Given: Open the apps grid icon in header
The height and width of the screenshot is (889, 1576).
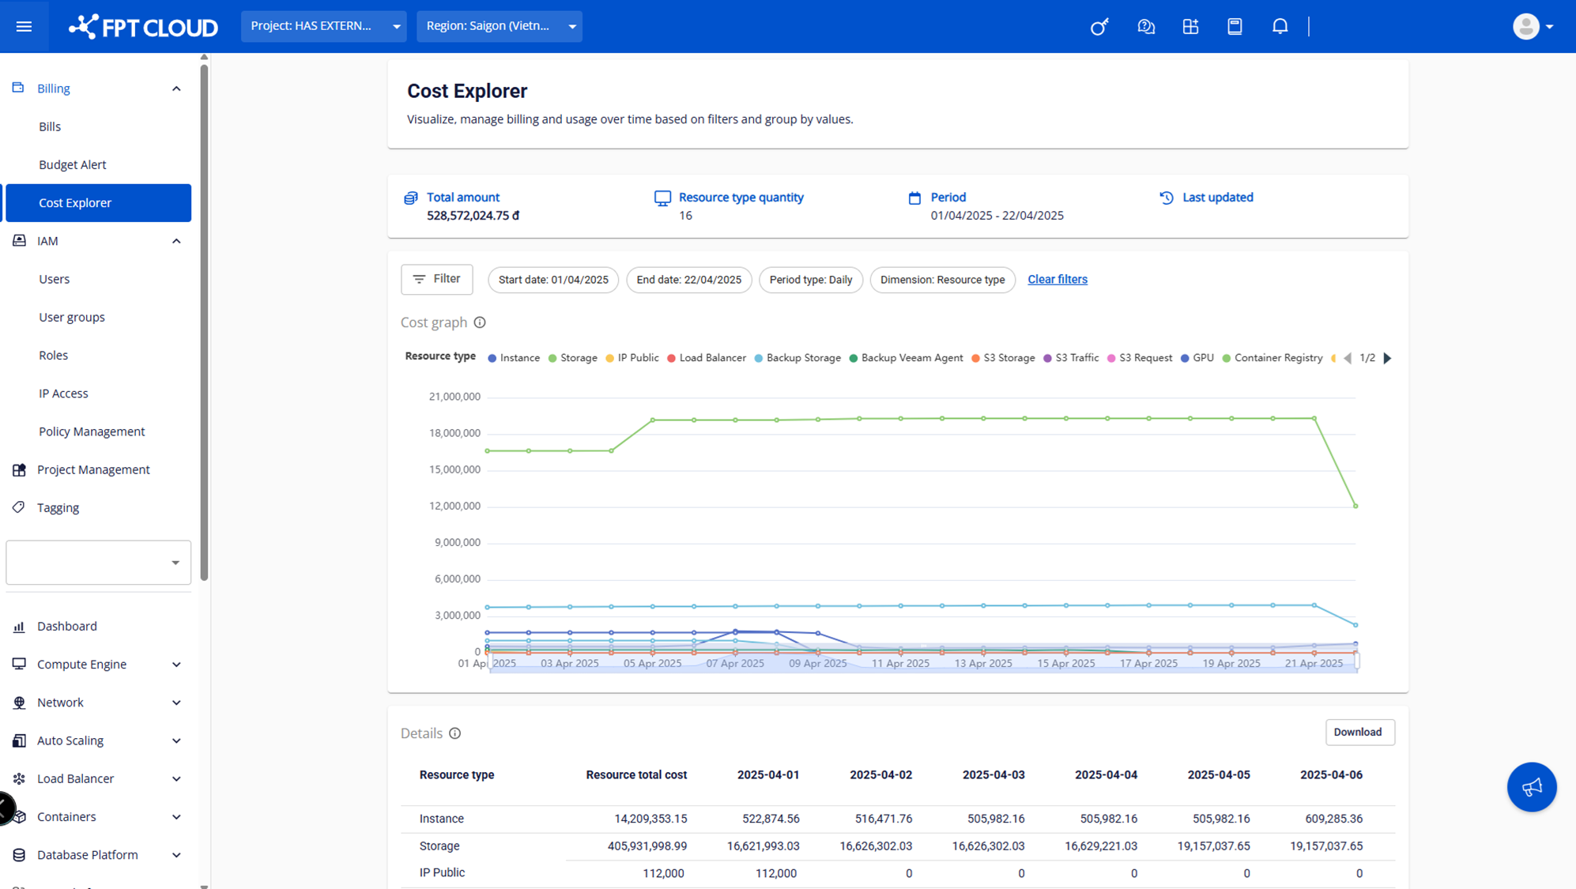Looking at the screenshot, I should click(1190, 27).
